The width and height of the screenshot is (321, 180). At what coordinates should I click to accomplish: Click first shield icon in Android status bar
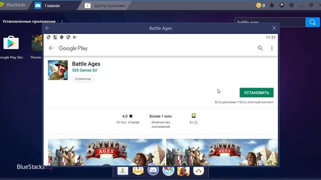pyautogui.click(x=49, y=37)
